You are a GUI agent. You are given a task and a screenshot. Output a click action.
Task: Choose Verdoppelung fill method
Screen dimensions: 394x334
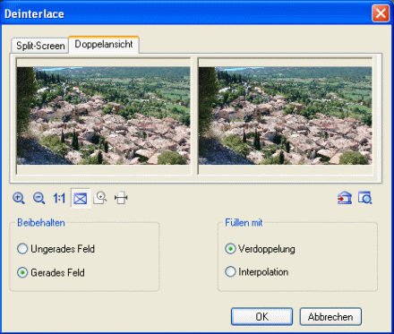coord(261,249)
